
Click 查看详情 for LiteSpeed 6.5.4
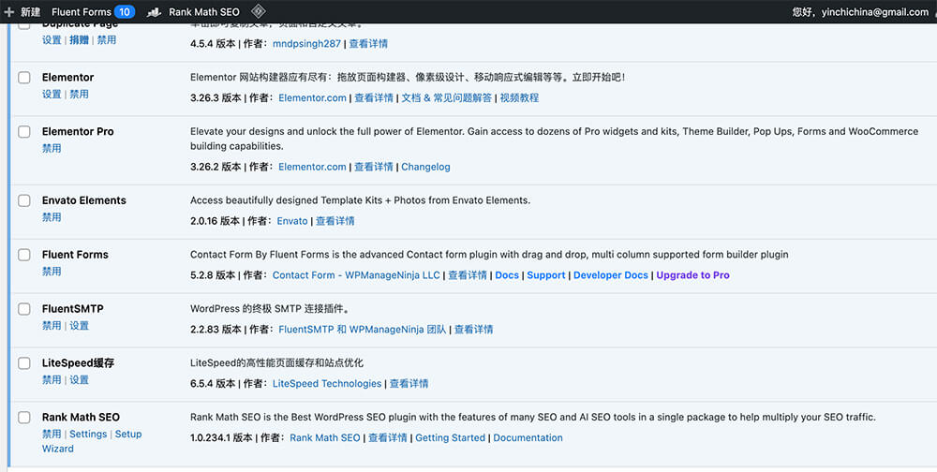pos(409,384)
